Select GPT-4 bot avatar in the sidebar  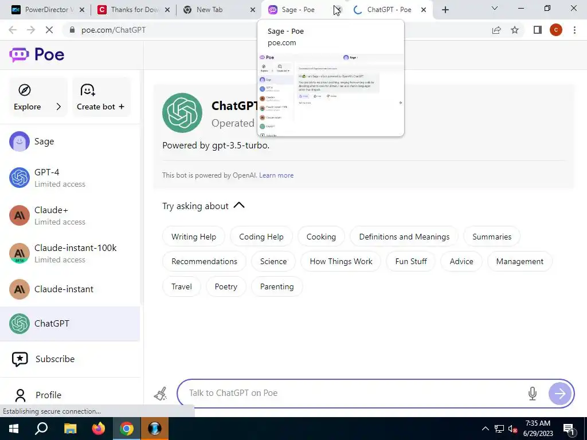tap(19, 178)
